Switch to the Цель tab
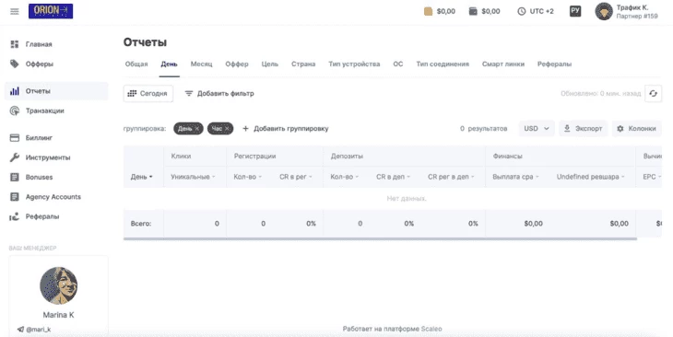673x337 pixels. point(270,64)
